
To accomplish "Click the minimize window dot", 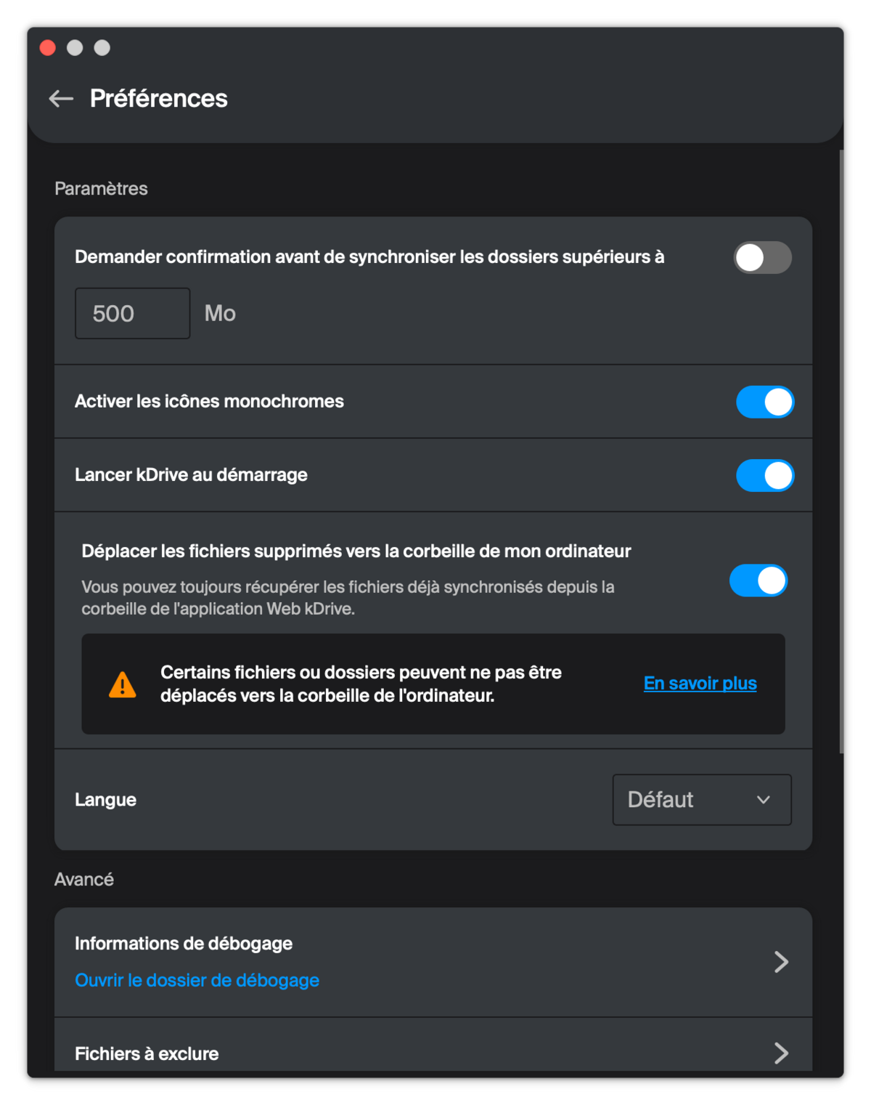I will coord(75,48).
